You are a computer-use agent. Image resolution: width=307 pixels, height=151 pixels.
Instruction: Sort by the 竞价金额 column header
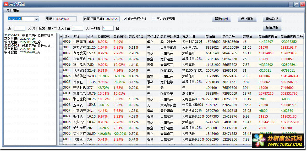(x=232, y=37)
